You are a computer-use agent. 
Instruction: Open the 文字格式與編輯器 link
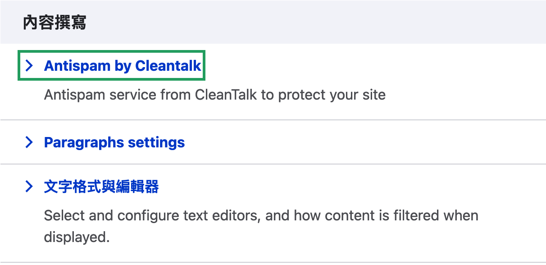101,187
